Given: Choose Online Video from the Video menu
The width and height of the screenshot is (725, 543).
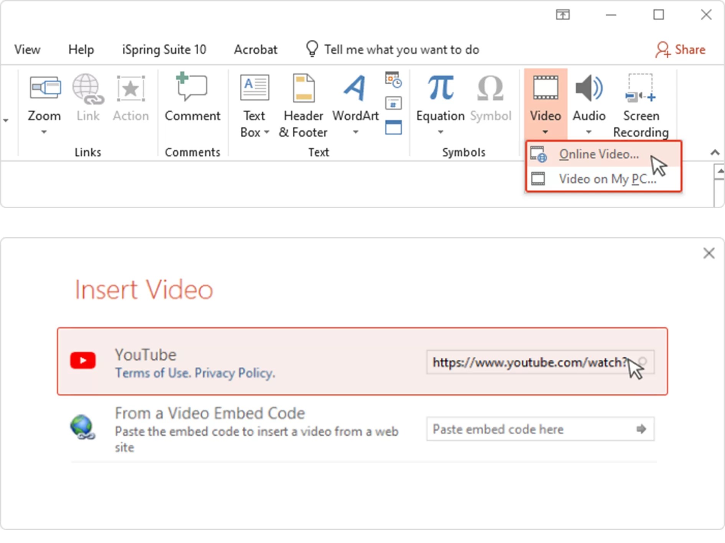Looking at the screenshot, I should (x=599, y=154).
